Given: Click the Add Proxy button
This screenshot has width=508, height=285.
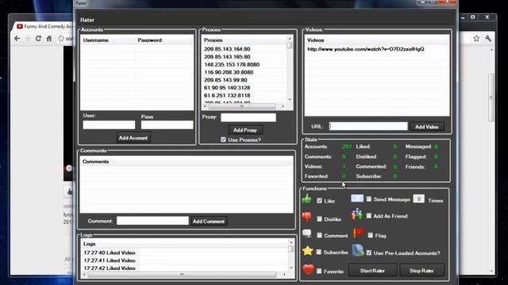Looking at the screenshot, I should tap(245, 130).
